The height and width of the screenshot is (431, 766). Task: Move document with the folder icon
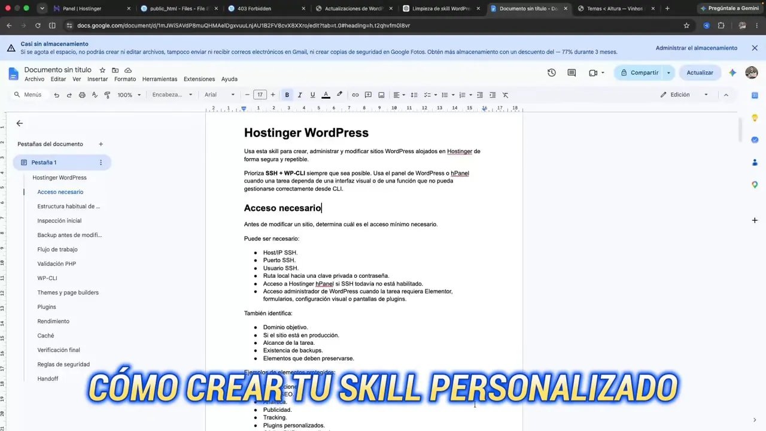(x=115, y=70)
